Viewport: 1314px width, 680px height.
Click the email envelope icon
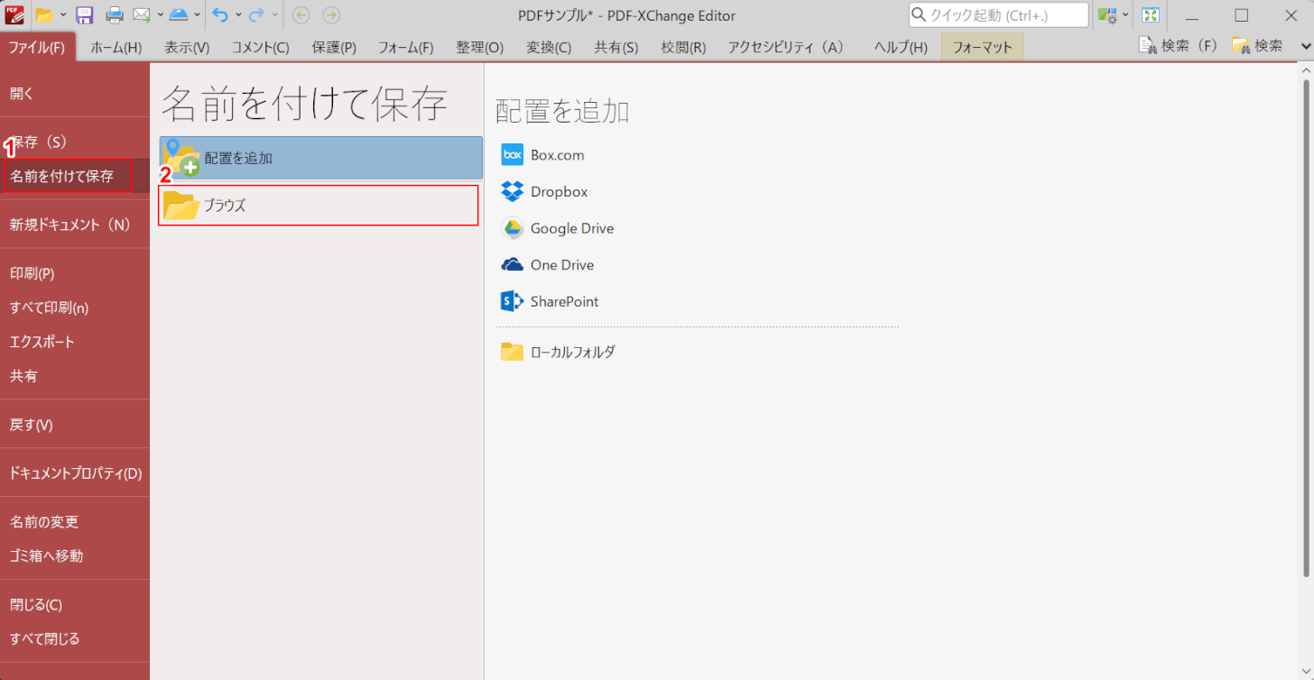point(142,15)
